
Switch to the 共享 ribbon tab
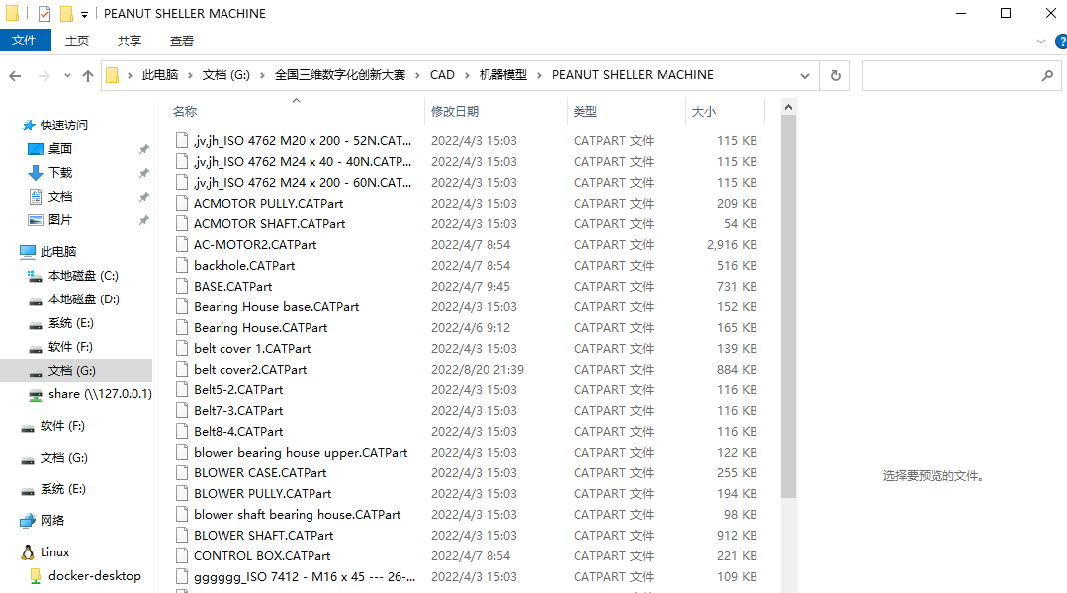click(x=130, y=41)
